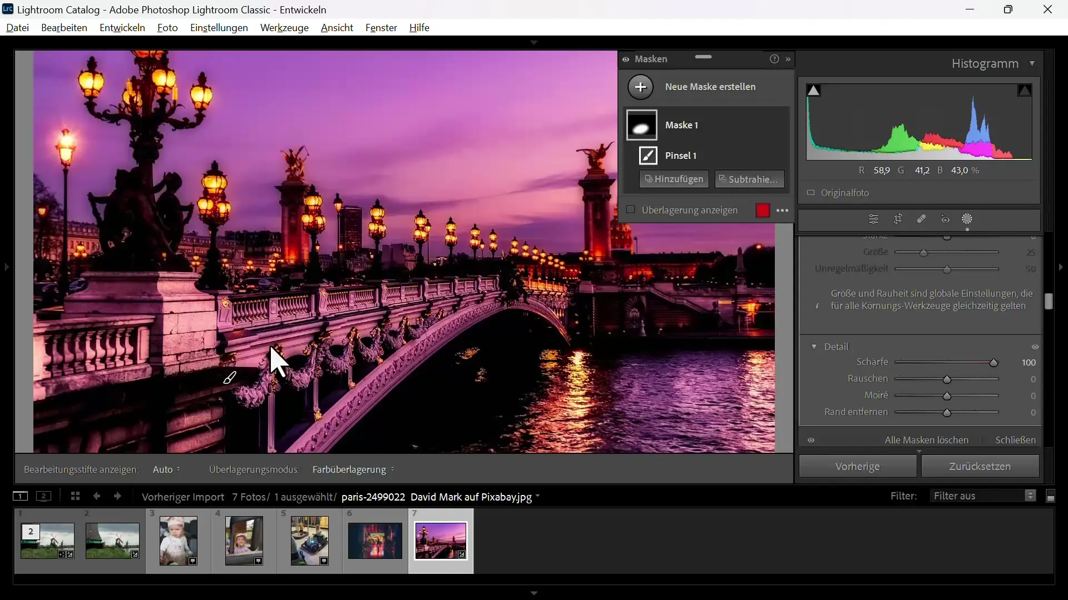Select filmstrip thumbnail 6 neon street
Image resolution: width=1068 pixels, height=600 pixels.
tap(375, 541)
